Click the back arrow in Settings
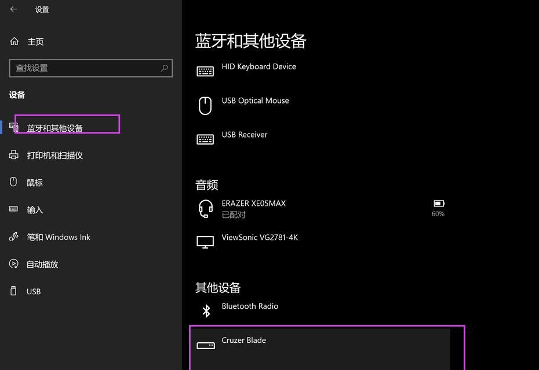This screenshot has height=370, width=539. click(14, 9)
